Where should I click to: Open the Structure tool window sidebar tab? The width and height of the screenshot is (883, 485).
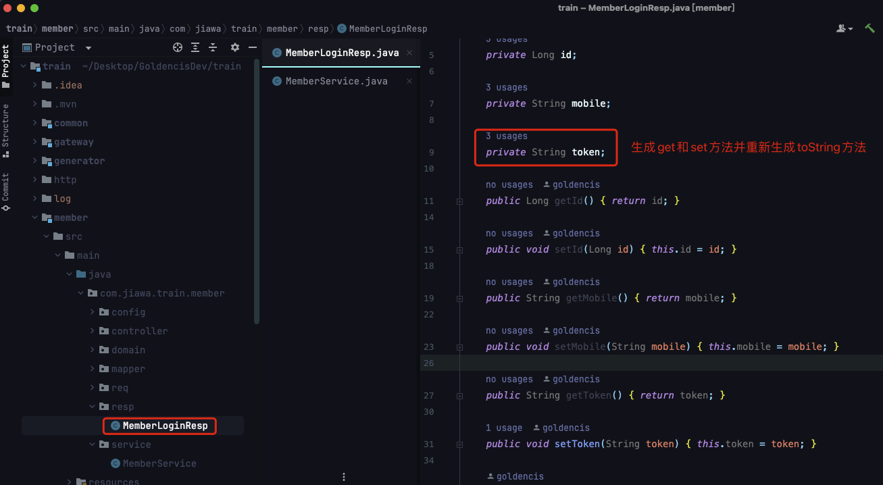[x=5, y=130]
